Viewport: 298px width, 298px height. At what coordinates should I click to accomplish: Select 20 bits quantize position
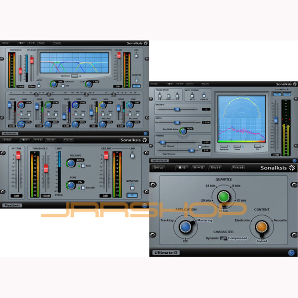206,200
